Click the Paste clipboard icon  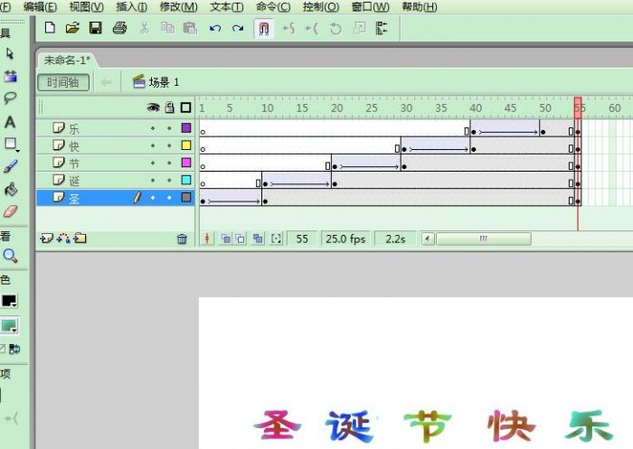pyautogui.click(x=190, y=28)
